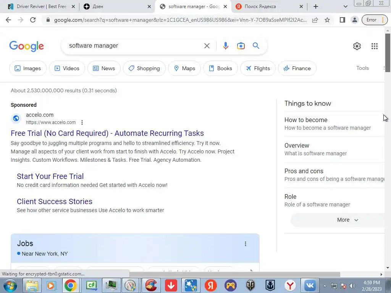Reload the current page

click(x=33, y=20)
